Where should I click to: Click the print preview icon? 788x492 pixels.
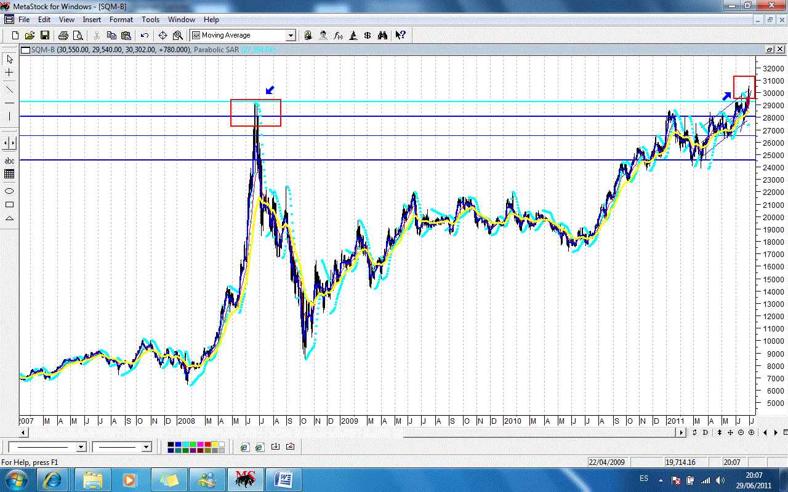[78, 36]
